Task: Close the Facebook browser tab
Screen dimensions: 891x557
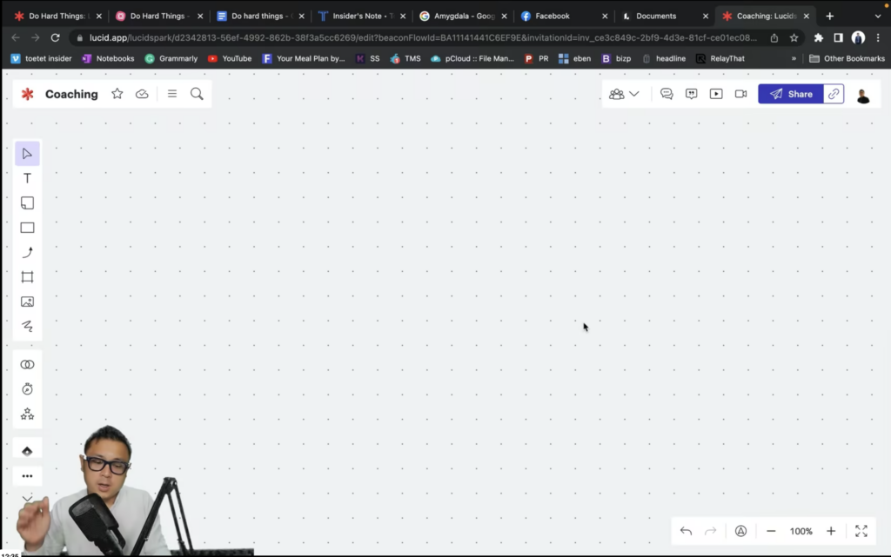Action: click(x=605, y=16)
